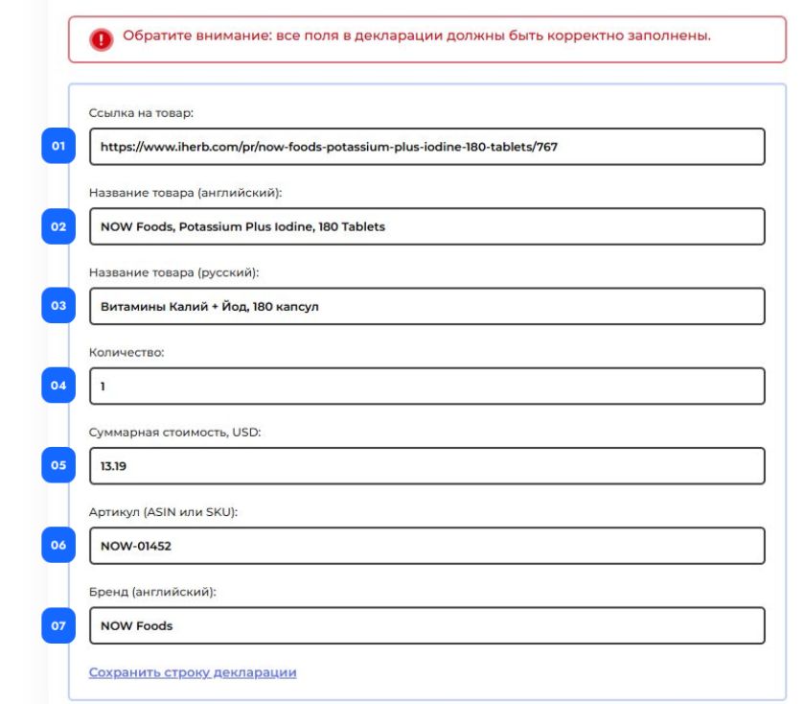Viewport: 804px width, 704px height.
Task: Click the blue 06 step badge
Action: (58, 545)
